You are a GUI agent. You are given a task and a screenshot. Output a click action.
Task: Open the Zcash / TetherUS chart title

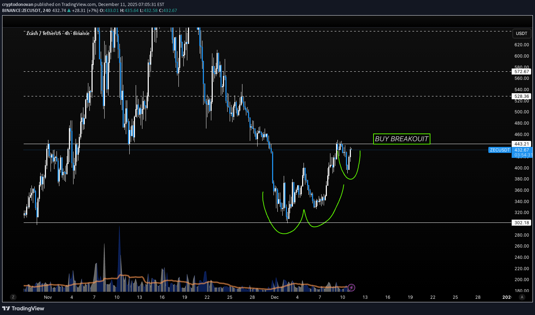pyautogui.click(x=58, y=33)
